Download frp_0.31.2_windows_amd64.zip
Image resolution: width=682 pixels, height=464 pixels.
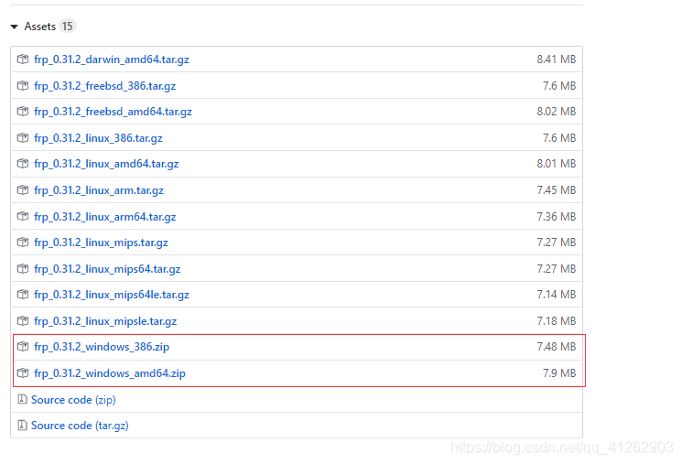[110, 373]
